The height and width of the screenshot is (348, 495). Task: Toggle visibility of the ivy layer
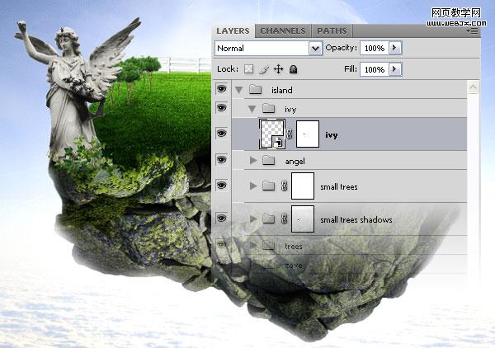coord(221,134)
